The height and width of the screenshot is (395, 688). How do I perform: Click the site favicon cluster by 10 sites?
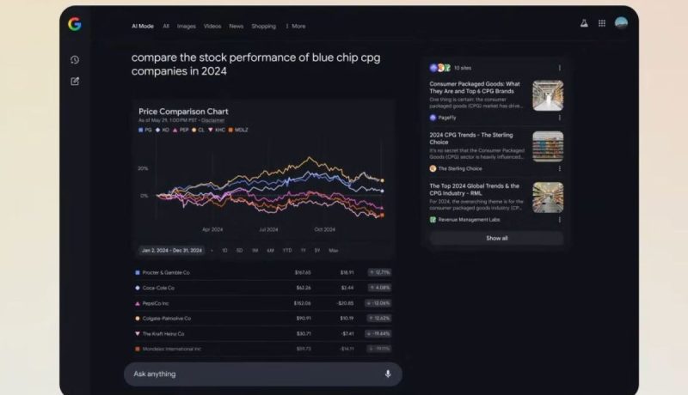[x=440, y=68]
